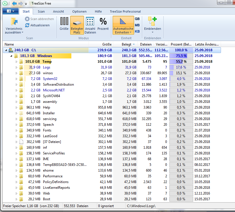The height and width of the screenshot is (212, 235).
Task: Click the LastGood folder icon
Action: (21, 136)
